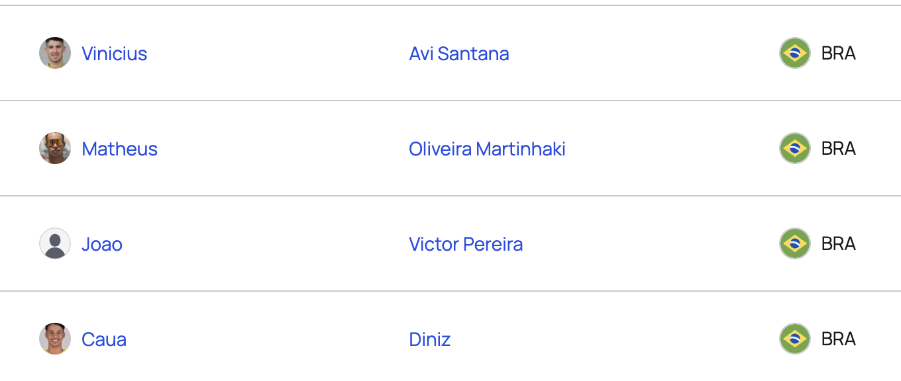Click the Brazil flag icon in Vinicius's row
Screen dimensions: 901x381
point(795,53)
